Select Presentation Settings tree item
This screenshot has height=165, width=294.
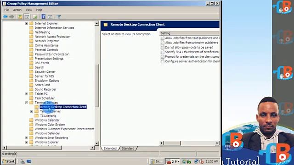tap(49, 59)
